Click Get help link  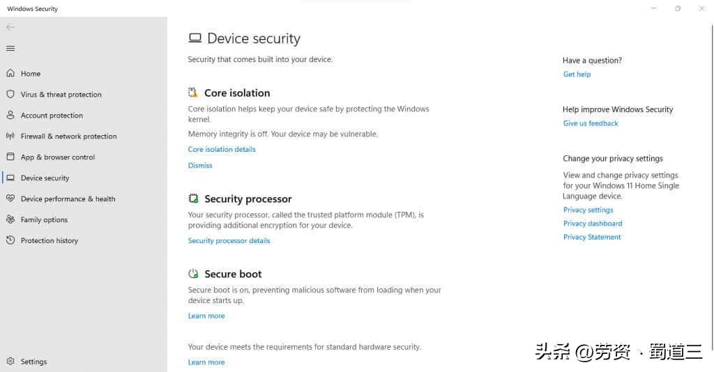577,74
